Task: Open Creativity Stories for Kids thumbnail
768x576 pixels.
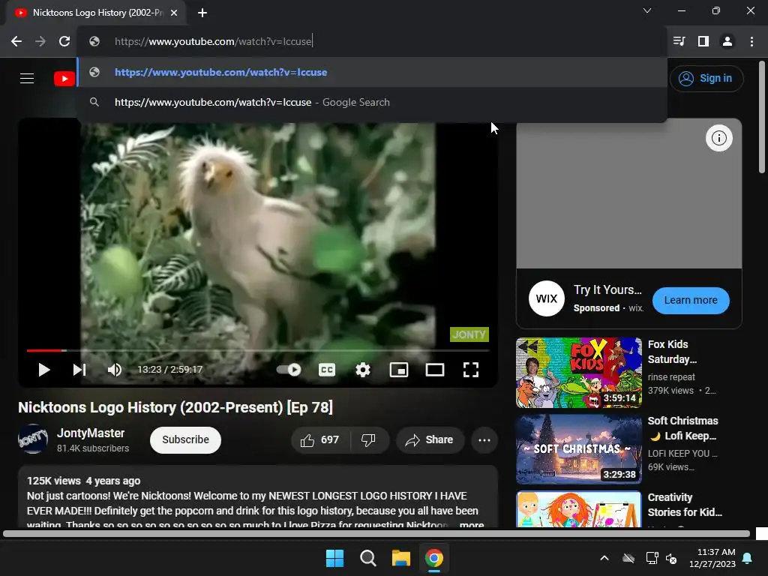Action: [579, 509]
